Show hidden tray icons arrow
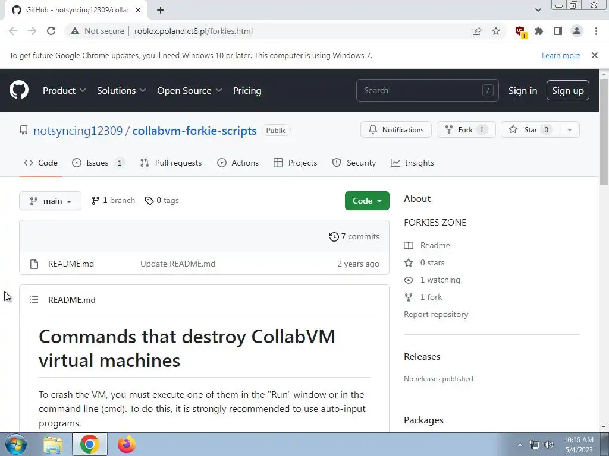The height and width of the screenshot is (456, 609). pyautogui.click(x=520, y=445)
